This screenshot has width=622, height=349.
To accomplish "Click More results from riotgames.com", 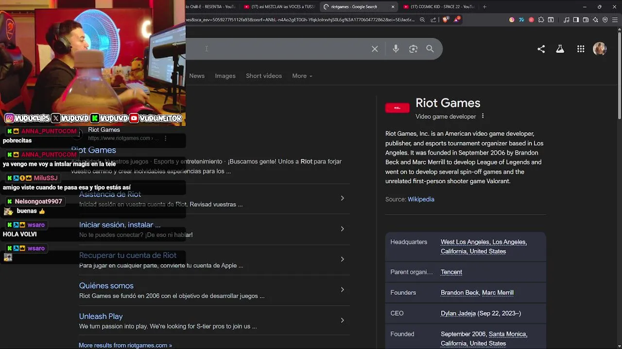I will [x=125, y=345].
